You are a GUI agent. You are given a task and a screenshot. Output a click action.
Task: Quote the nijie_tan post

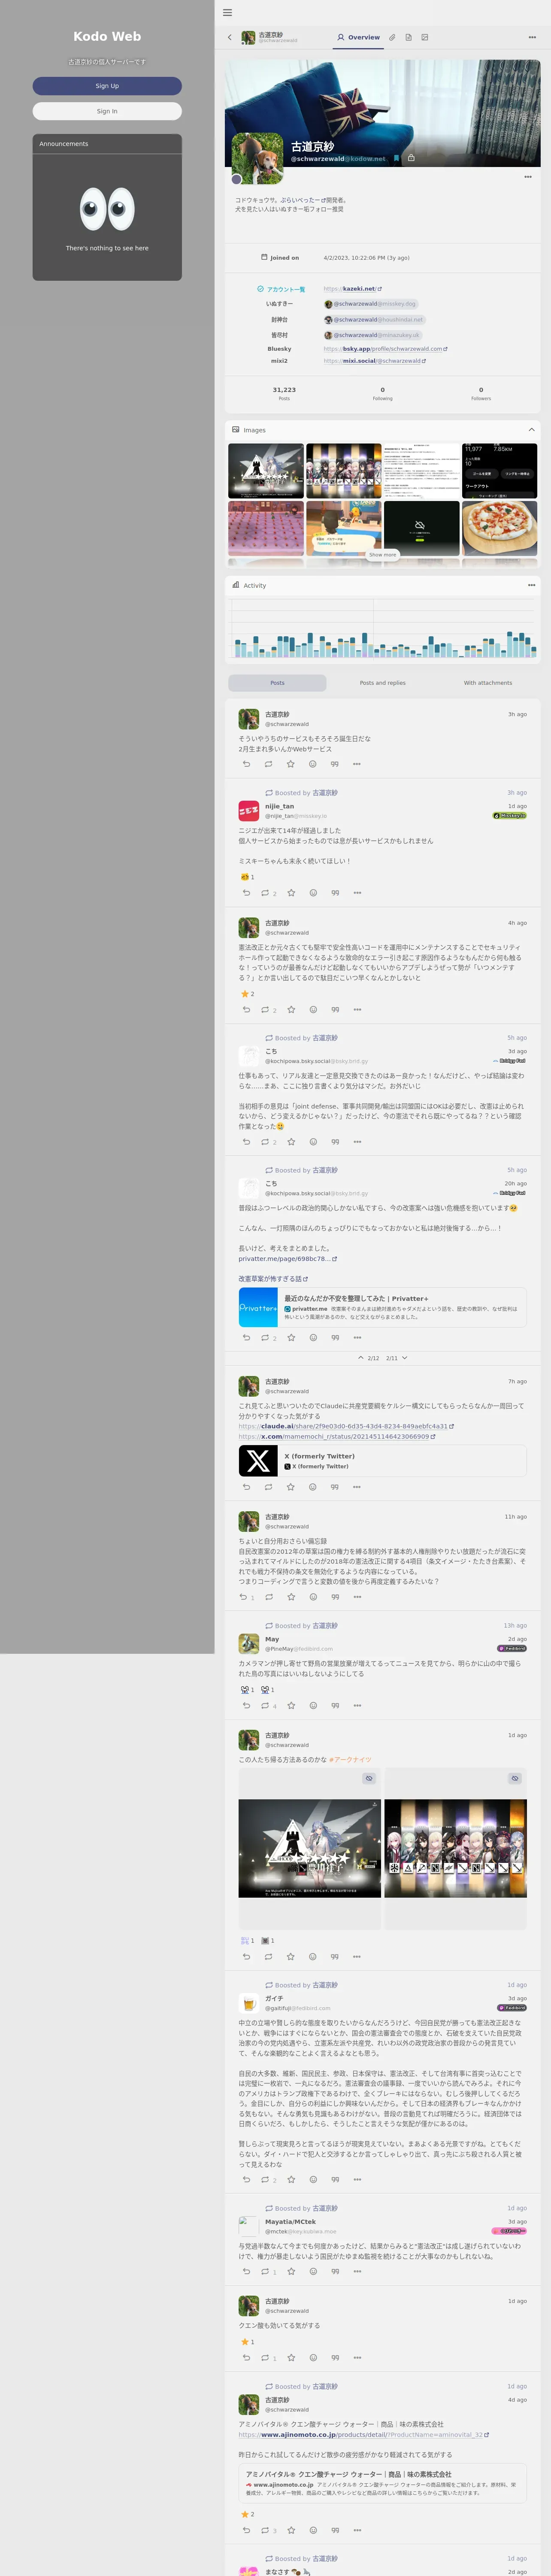pos(335,893)
